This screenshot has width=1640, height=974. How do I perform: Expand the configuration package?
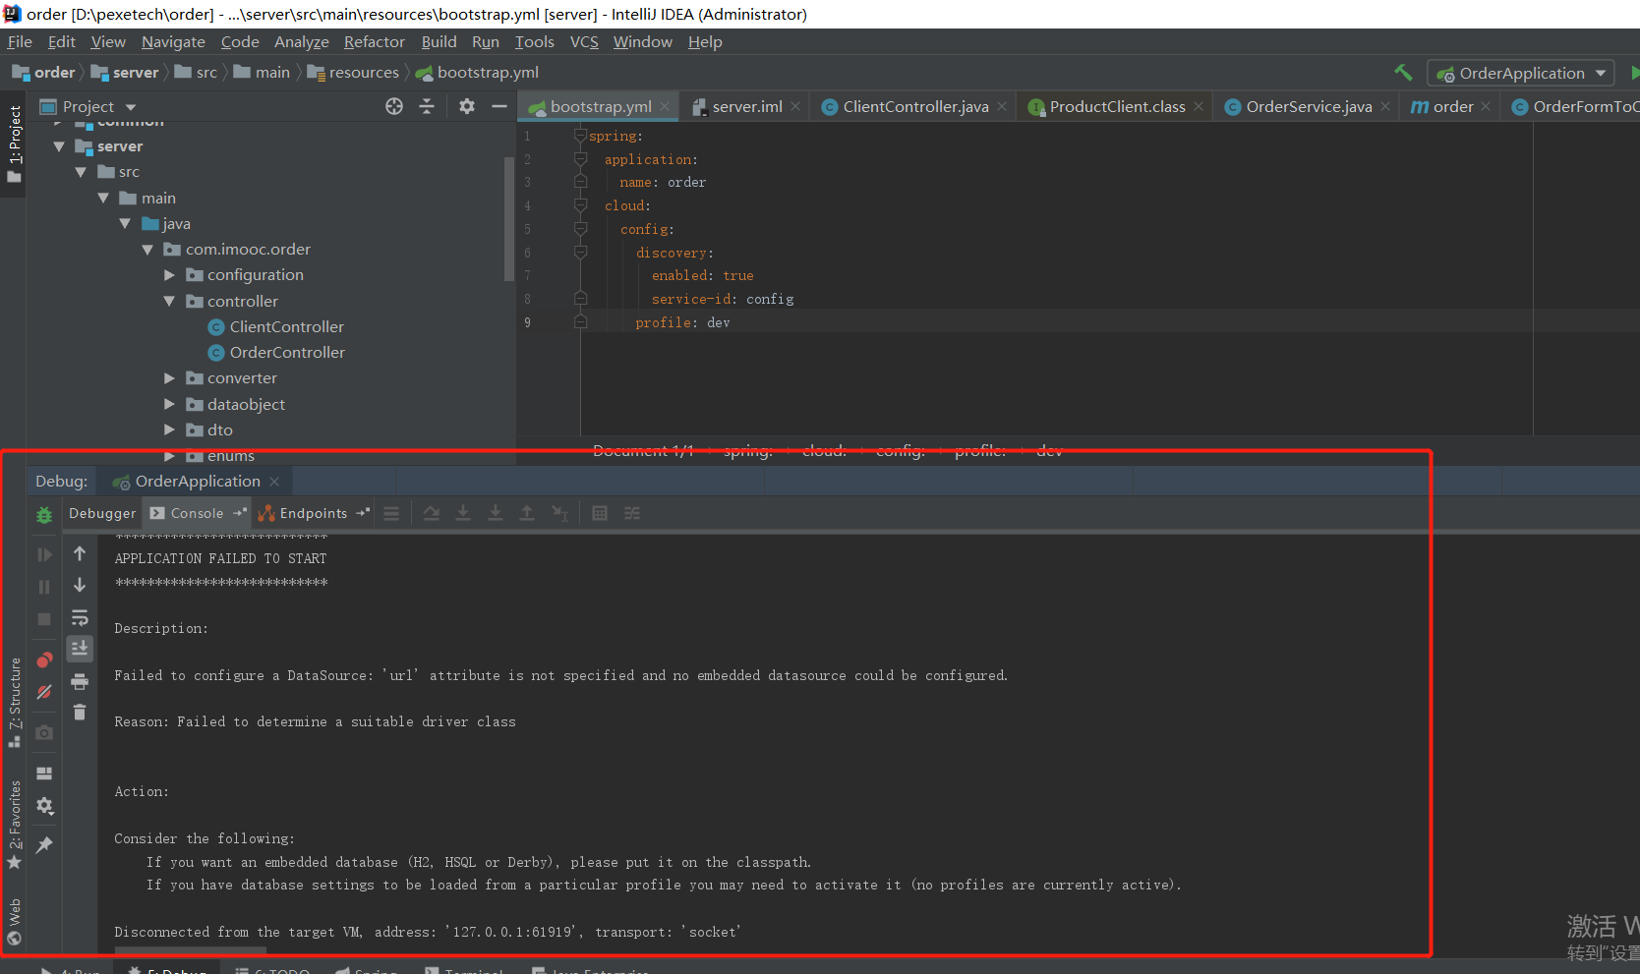[169, 275]
